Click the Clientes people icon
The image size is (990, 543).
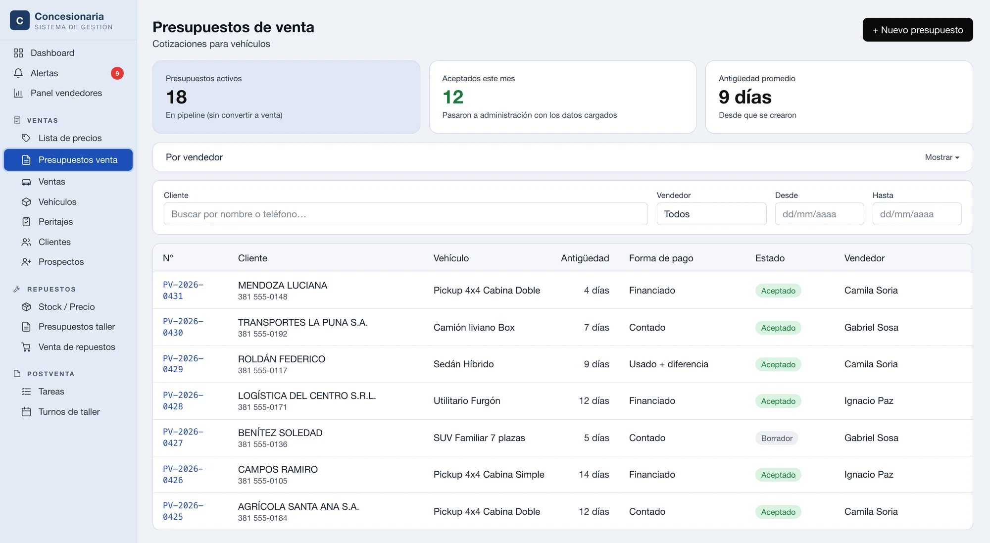pos(26,242)
